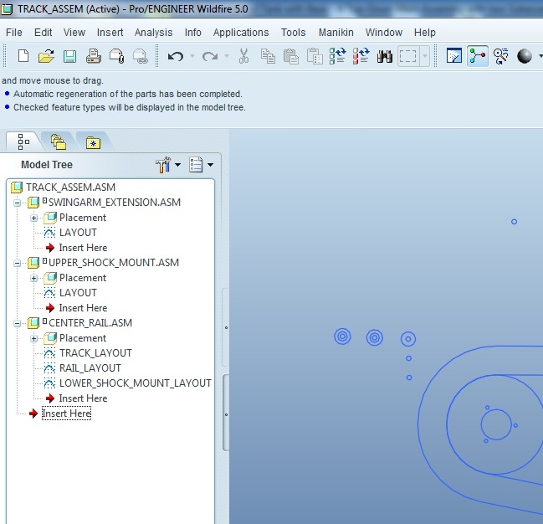Select SWINGARM_EXTENSION.ASM in model tree
Image resolution: width=543 pixels, height=524 pixels.
click(115, 203)
